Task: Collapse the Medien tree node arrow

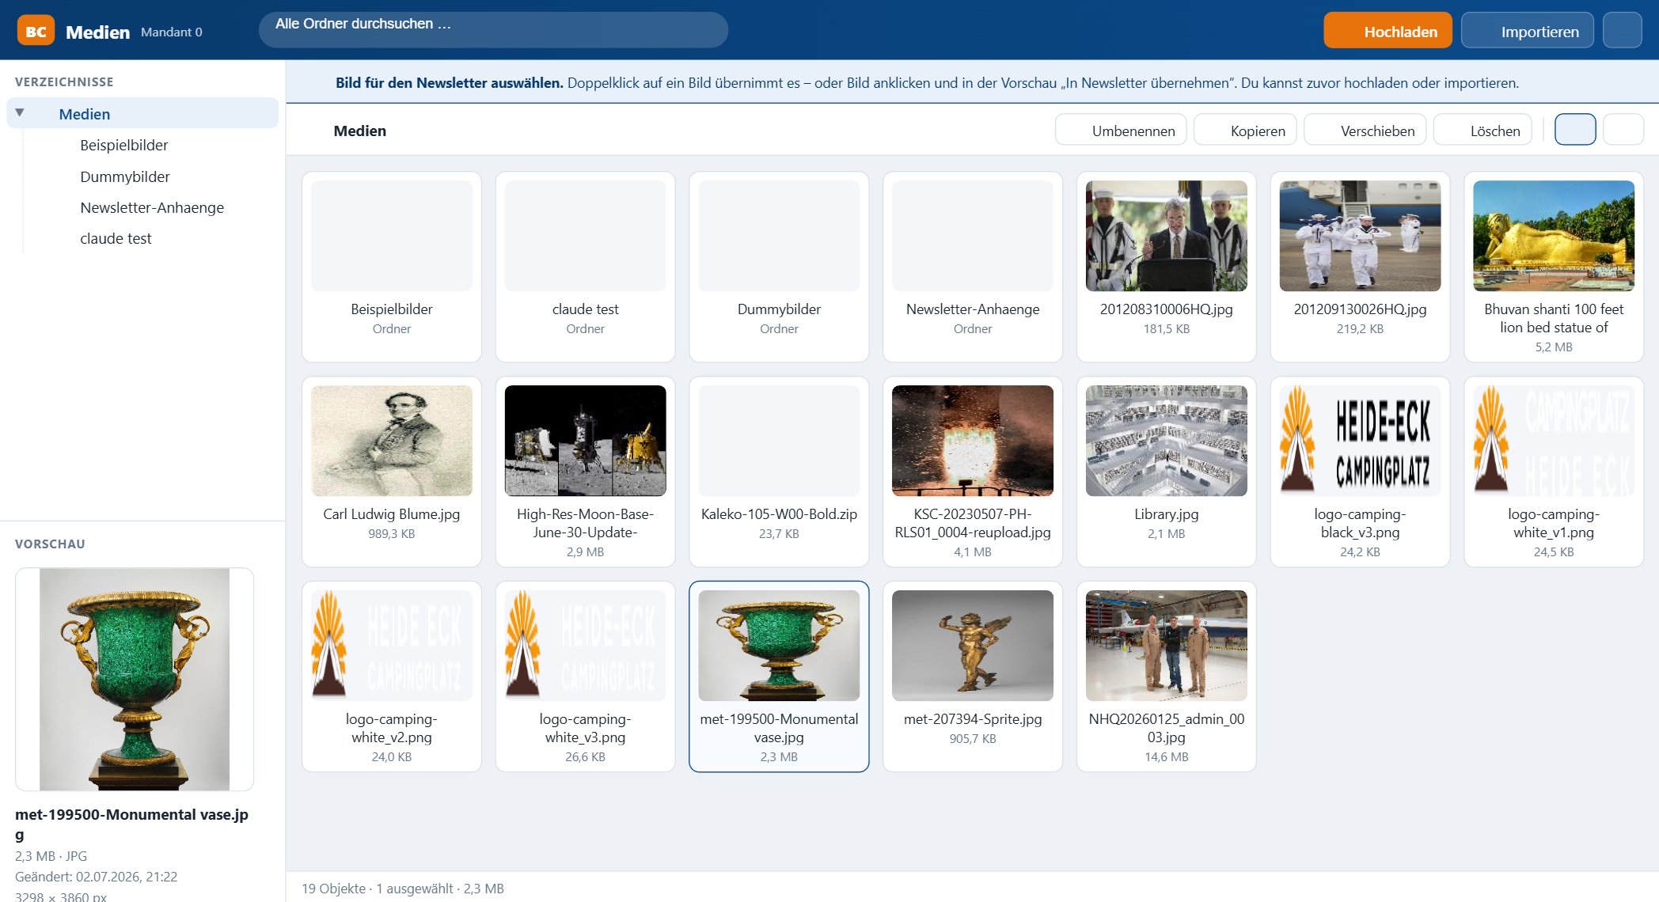Action: point(20,112)
